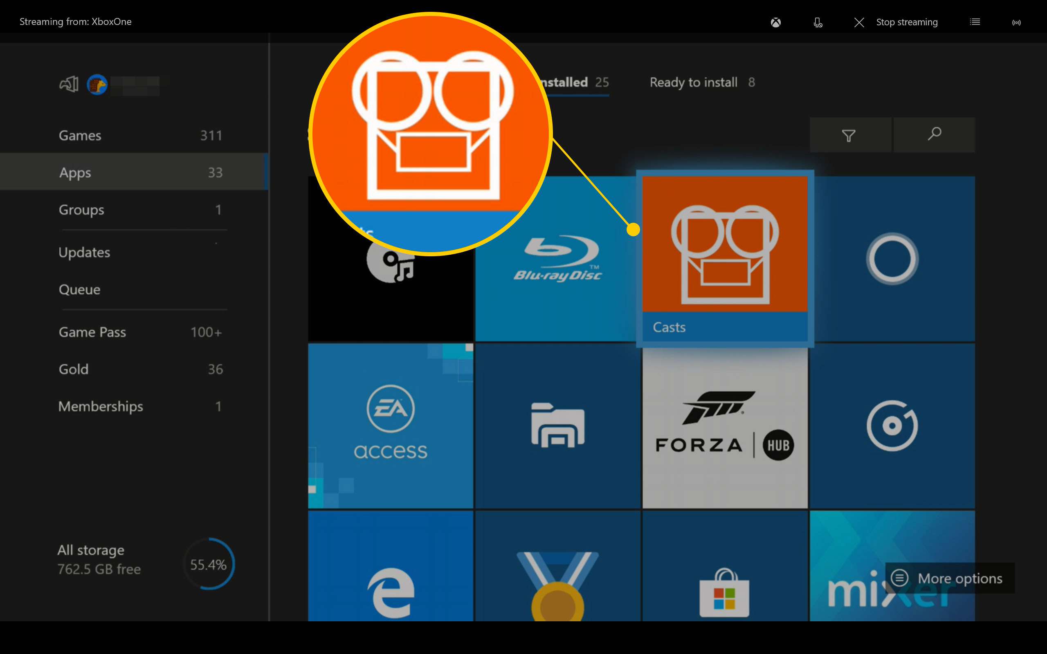Viewport: 1047px width, 654px height.
Task: Switch to the Ready to install tab
Action: click(702, 82)
